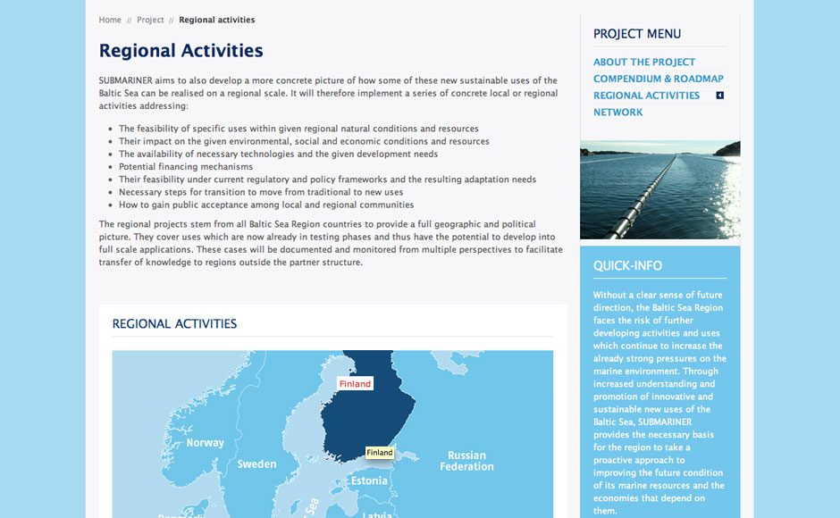
Task: Choose Estonia on the regional map
Action: (x=369, y=481)
